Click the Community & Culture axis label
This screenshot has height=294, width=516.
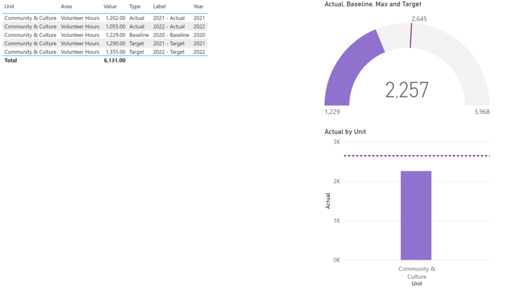(417, 272)
